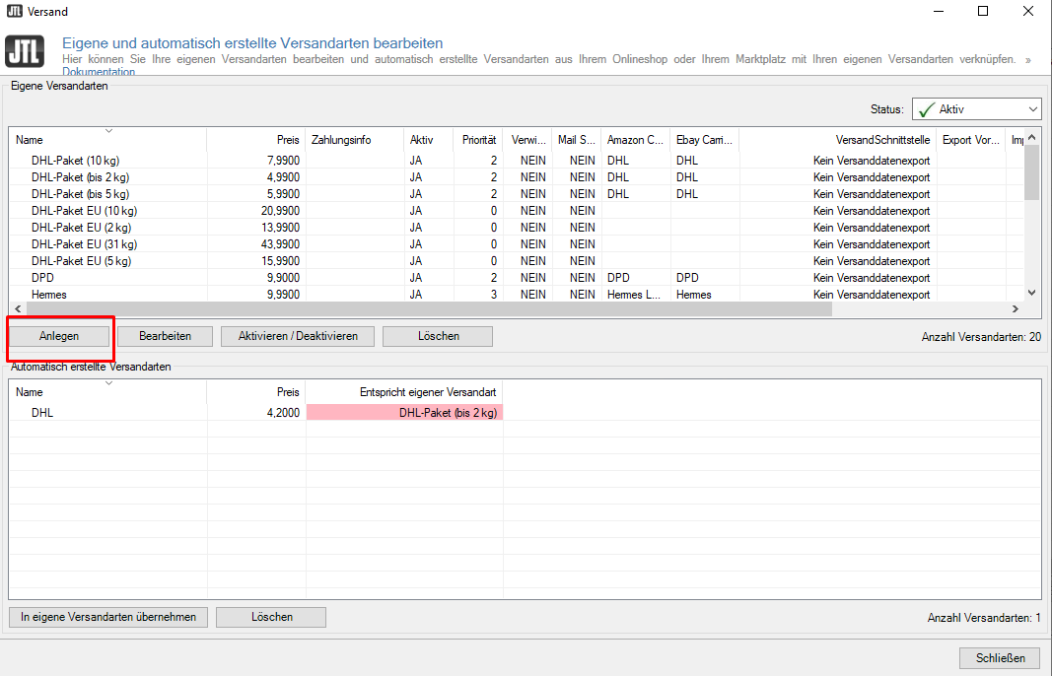The image size is (1052, 676).
Task: Select the DHL-Paket (bis 5 kg) row
Action: 517,194
